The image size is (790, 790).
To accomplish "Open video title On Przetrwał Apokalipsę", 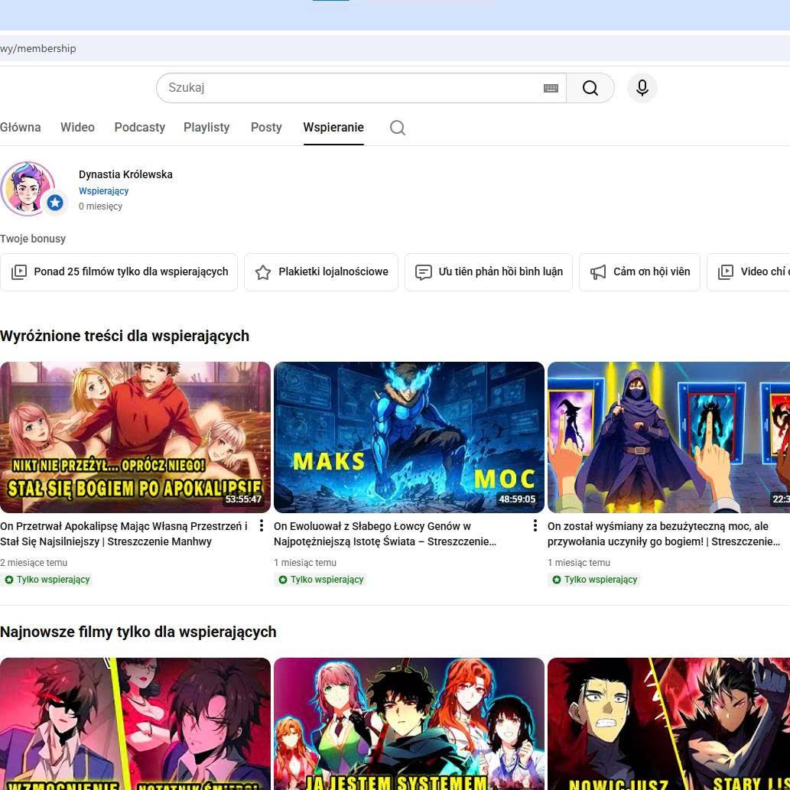I will [x=124, y=534].
